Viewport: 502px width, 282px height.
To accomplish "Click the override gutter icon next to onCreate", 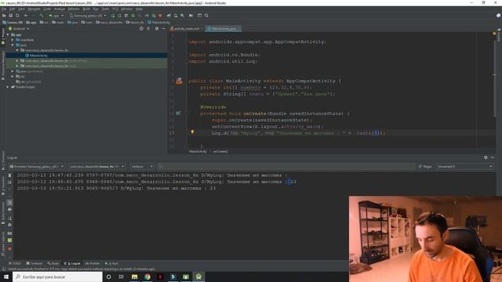I will (178, 113).
